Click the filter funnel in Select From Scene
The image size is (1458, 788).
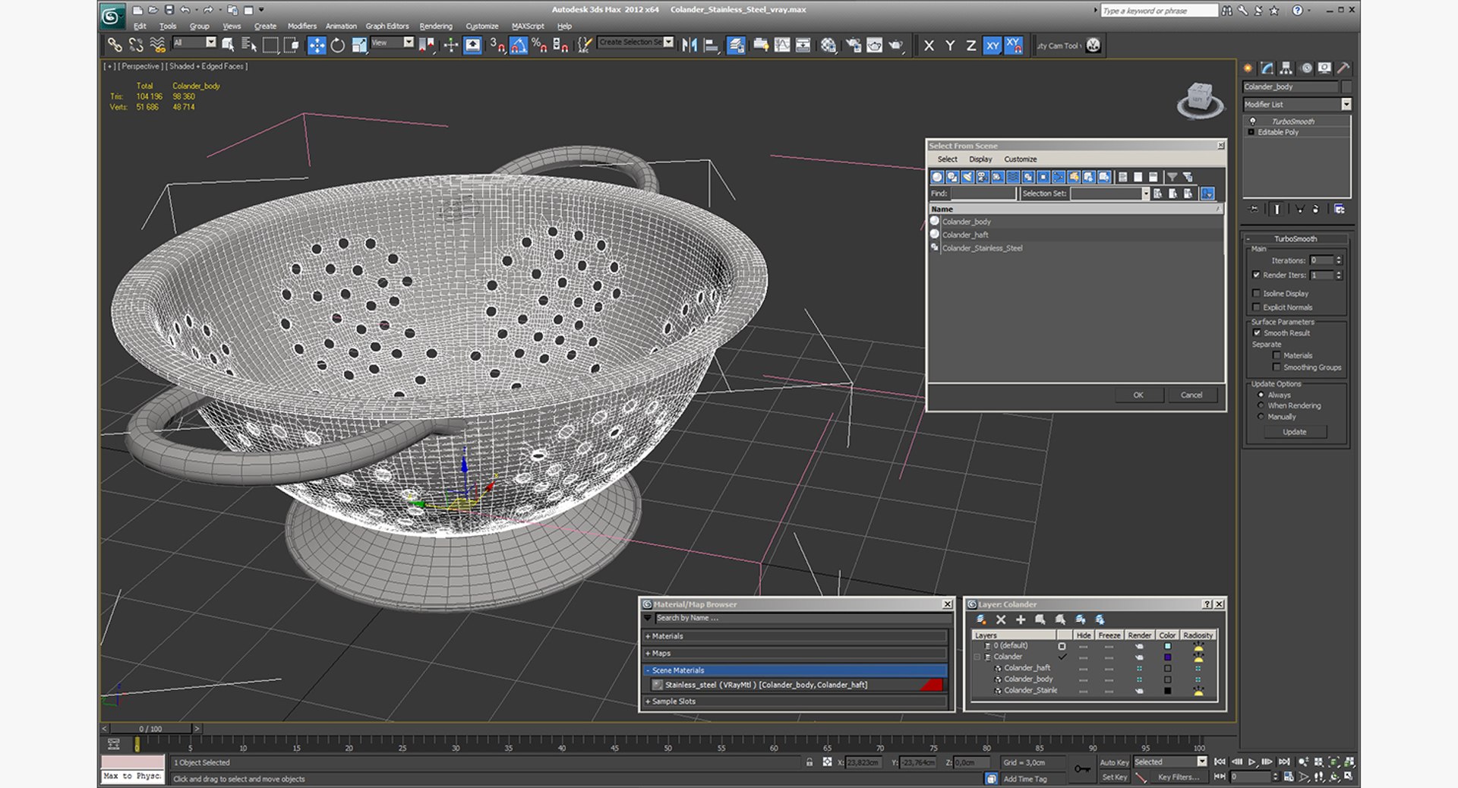1172,177
